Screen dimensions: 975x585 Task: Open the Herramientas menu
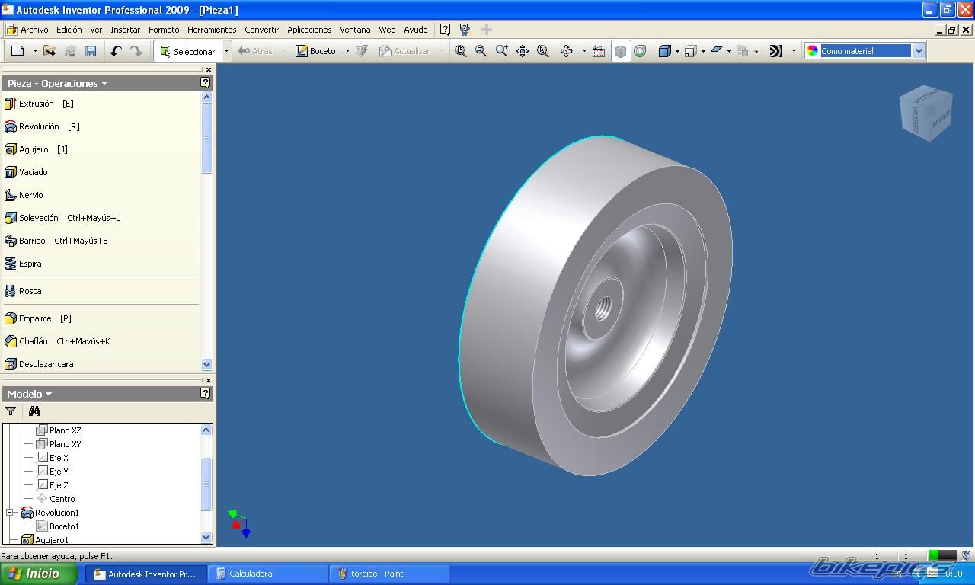[212, 30]
